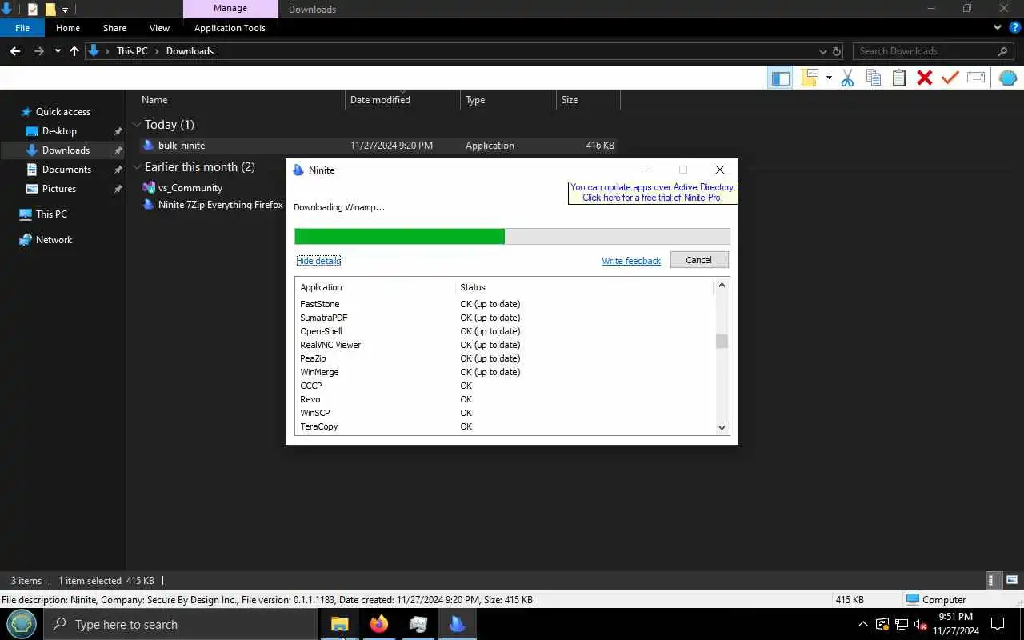Click the yellow folder icon in the title bar
This screenshot has height=640, width=1024.
click(x=50, y=10)
